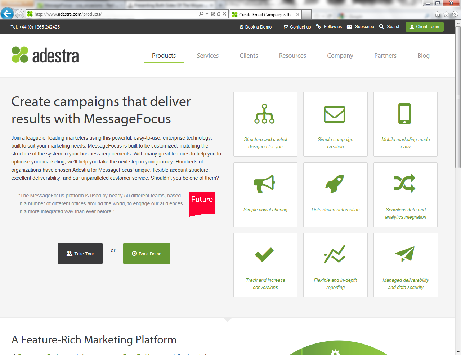Click the Simple campaign creation envelope icon
The image size is (461, 355).
335,114
